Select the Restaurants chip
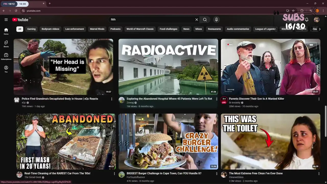The image size is (327, 184). pos(214,29)
